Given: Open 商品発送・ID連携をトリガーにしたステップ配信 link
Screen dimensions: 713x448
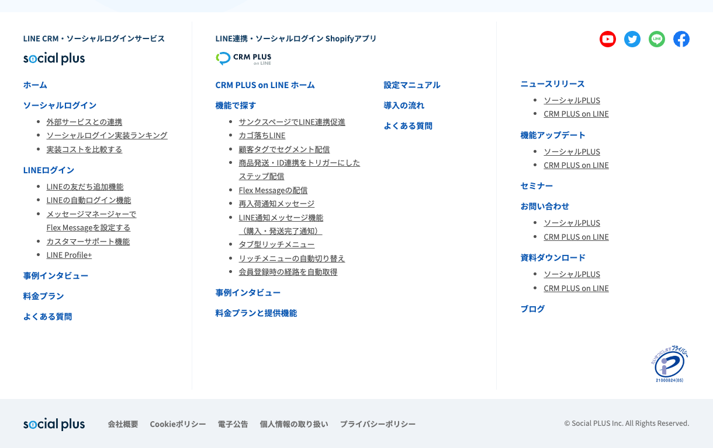Looking at the screenshot, I should click(299, 170).
